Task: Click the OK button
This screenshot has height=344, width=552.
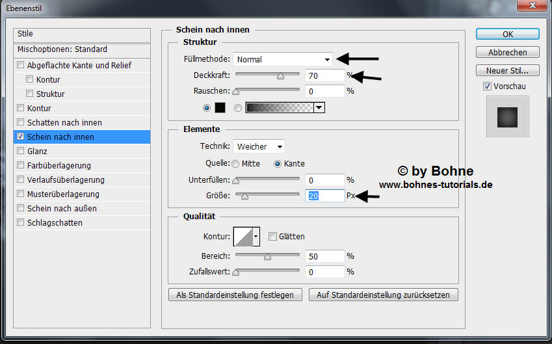Action: point(507,34)
